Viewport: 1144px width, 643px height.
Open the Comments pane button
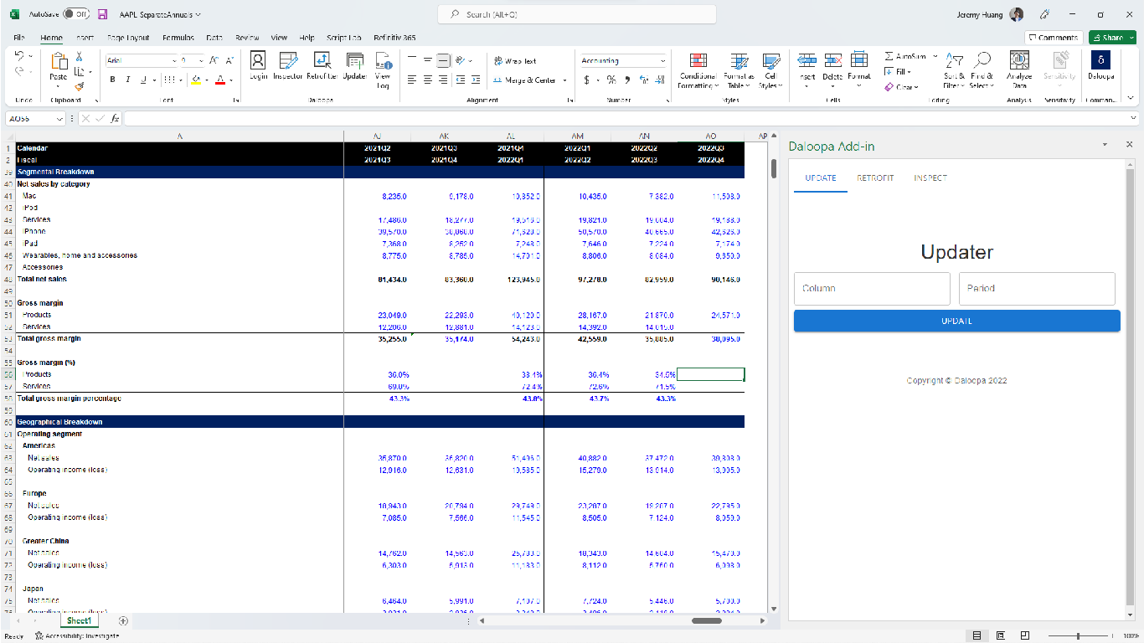click(x=1054, y=38)
